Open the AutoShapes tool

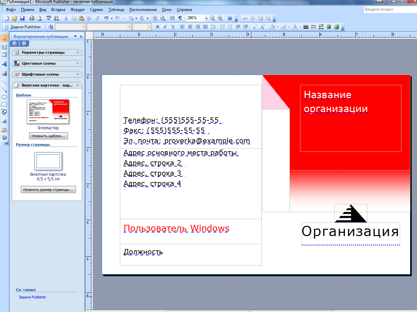[x=4, y=112]
